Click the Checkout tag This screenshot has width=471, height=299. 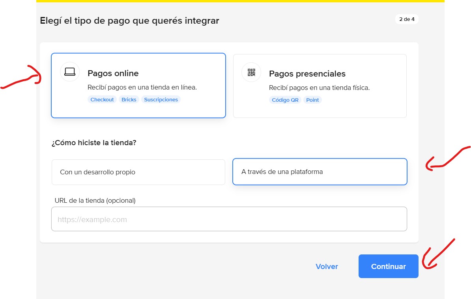pyautogui.click(x=102, y=100)
